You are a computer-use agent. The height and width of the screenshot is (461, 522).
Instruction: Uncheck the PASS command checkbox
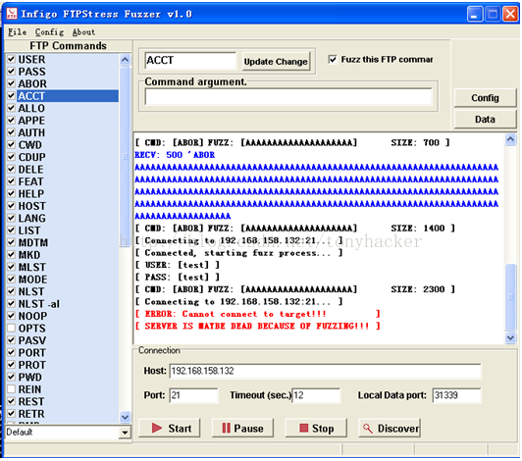click(12, 72)
